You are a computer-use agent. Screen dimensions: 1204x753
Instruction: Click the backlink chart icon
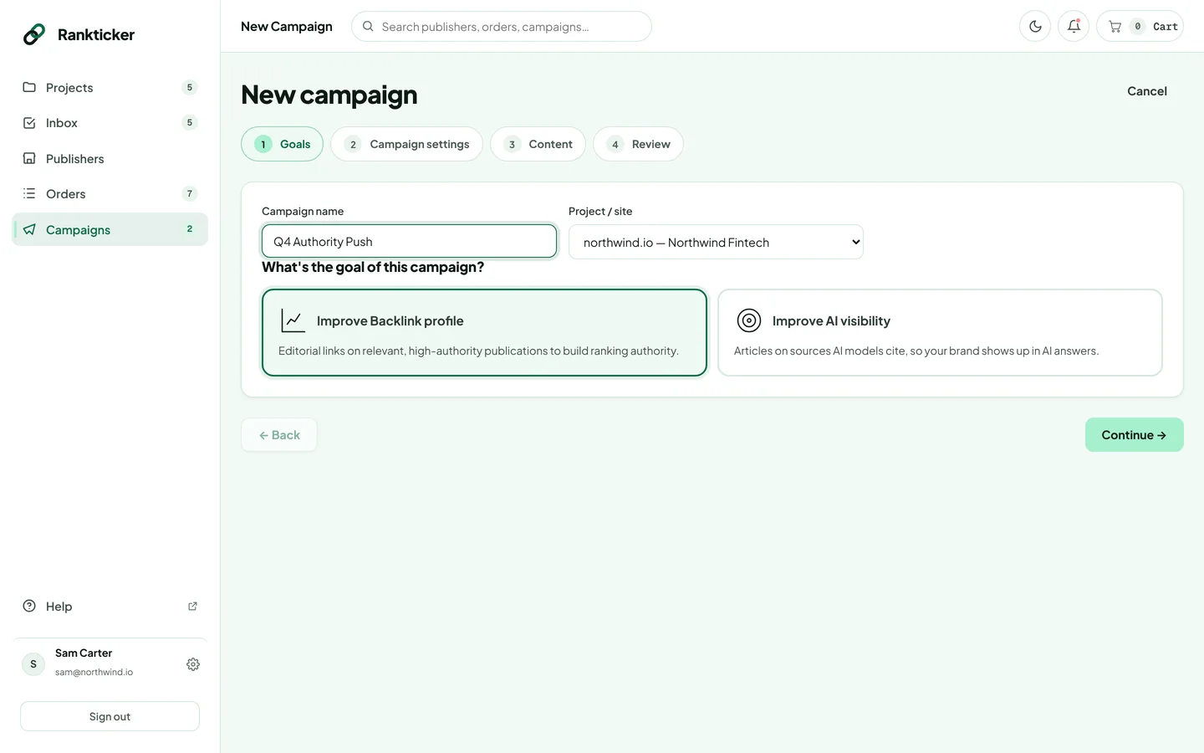point(293,320)
